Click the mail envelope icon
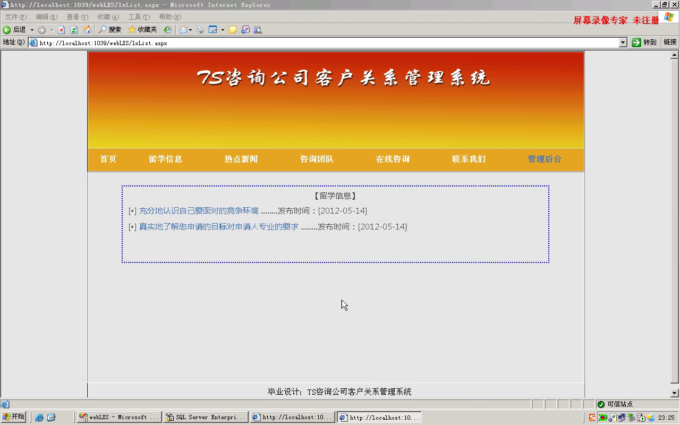The width and height of the screenshot is (680, 425). point(183,30)
